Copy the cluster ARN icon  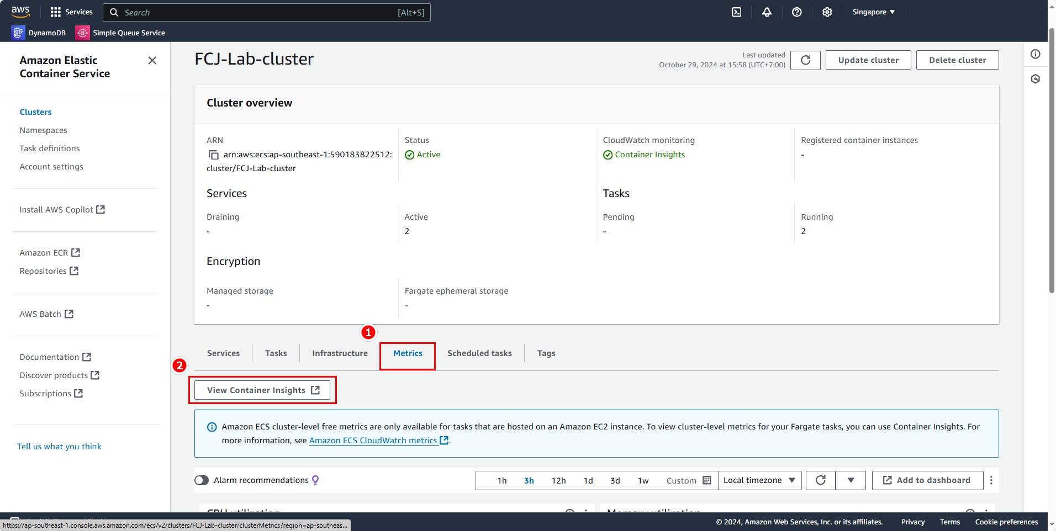pos(213,155)
